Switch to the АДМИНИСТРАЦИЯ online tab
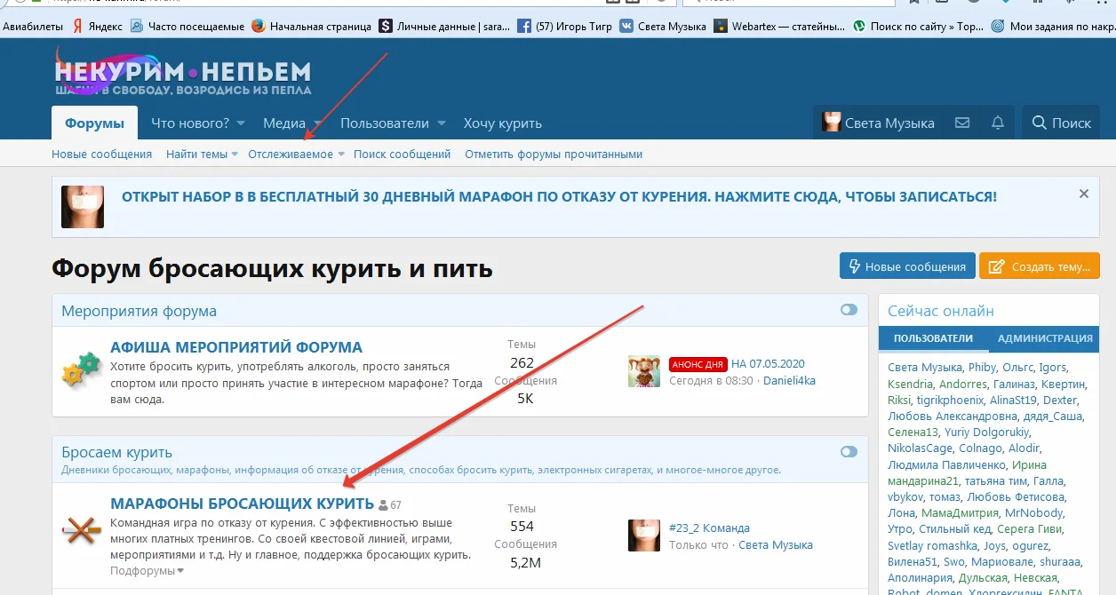Viewport: 1116px width, 595px height. (1045, 338)
